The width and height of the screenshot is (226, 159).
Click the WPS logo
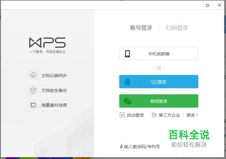pos(47,43)
